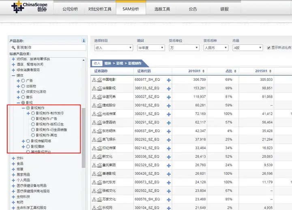Select 出版物 radio button

[x=23, y=86]
